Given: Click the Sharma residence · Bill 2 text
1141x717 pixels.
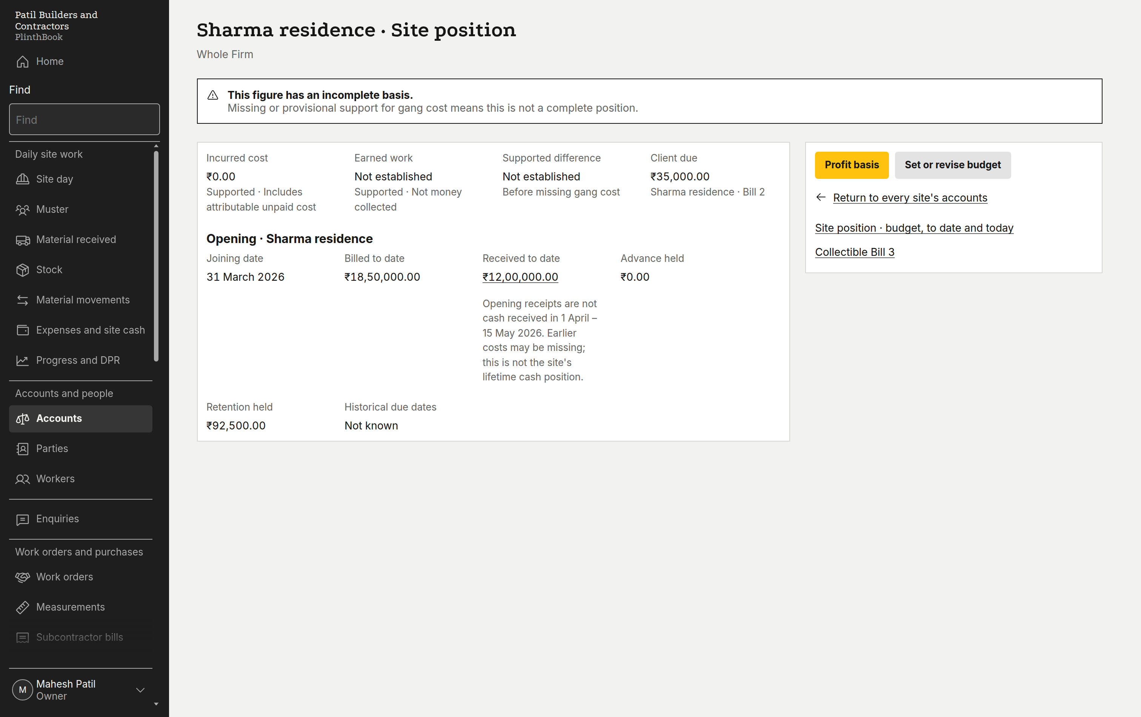Looking at the screenshot, I should point(707,192).
